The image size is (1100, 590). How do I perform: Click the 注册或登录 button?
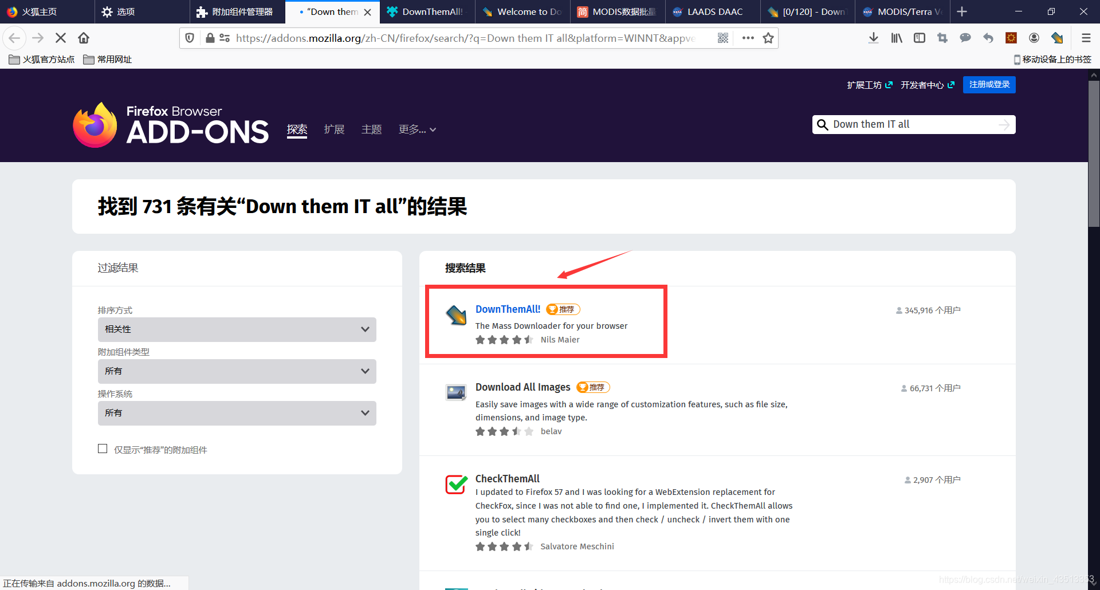coord(989,85)
